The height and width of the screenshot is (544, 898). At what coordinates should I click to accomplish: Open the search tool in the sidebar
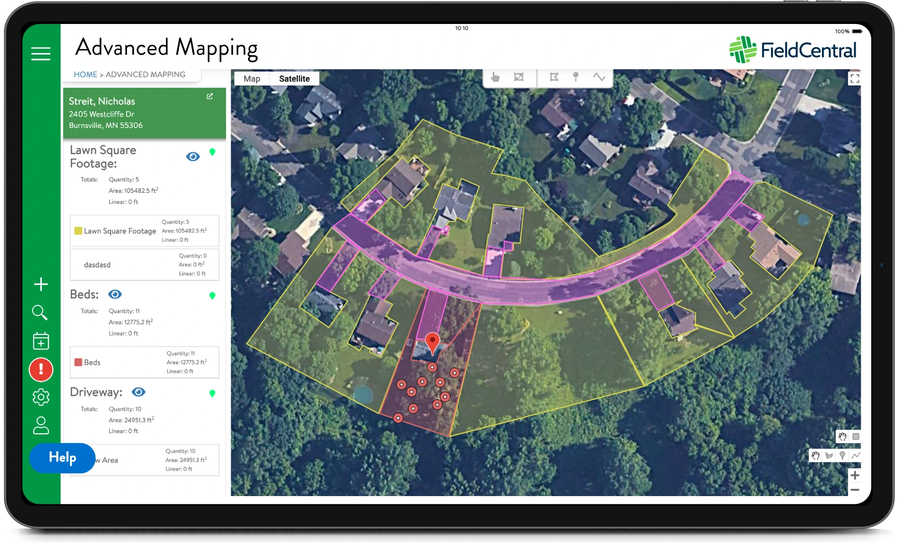(x=41, y=313)
